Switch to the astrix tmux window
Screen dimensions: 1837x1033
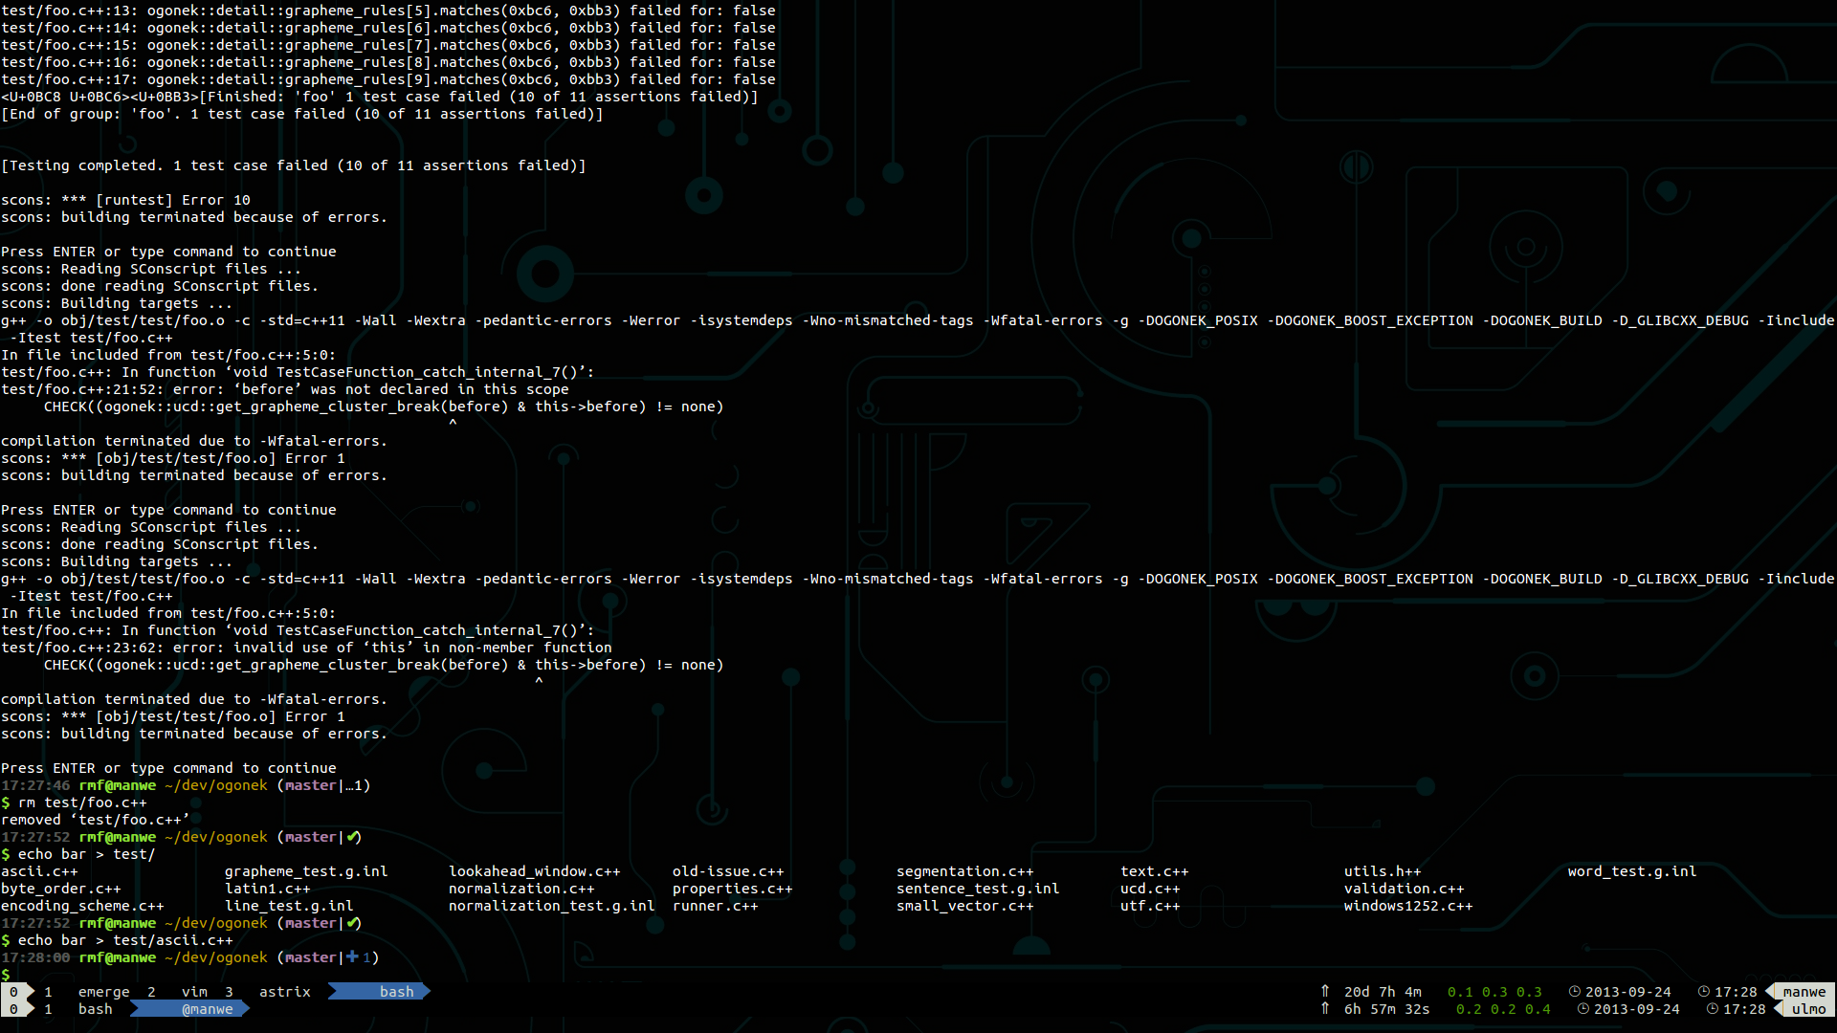pyautogui.click(x=284, y=992)
